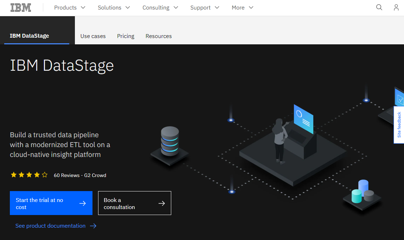404x240 pixels.
Task: Click arrow beside See product documentation
Action: tap(93, 226)
